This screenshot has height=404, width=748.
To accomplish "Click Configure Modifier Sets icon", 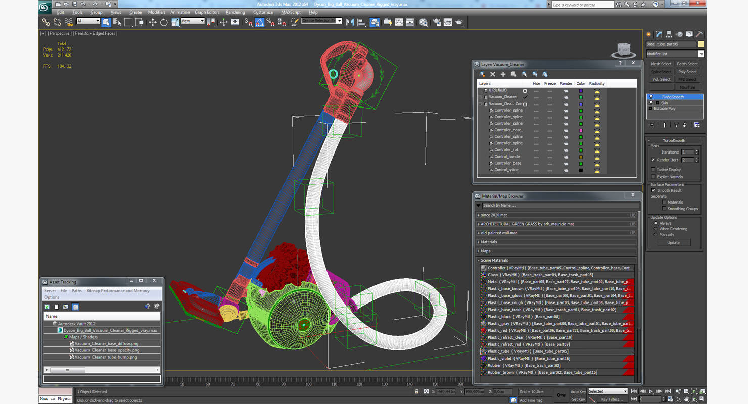I will tap(697, 125).
